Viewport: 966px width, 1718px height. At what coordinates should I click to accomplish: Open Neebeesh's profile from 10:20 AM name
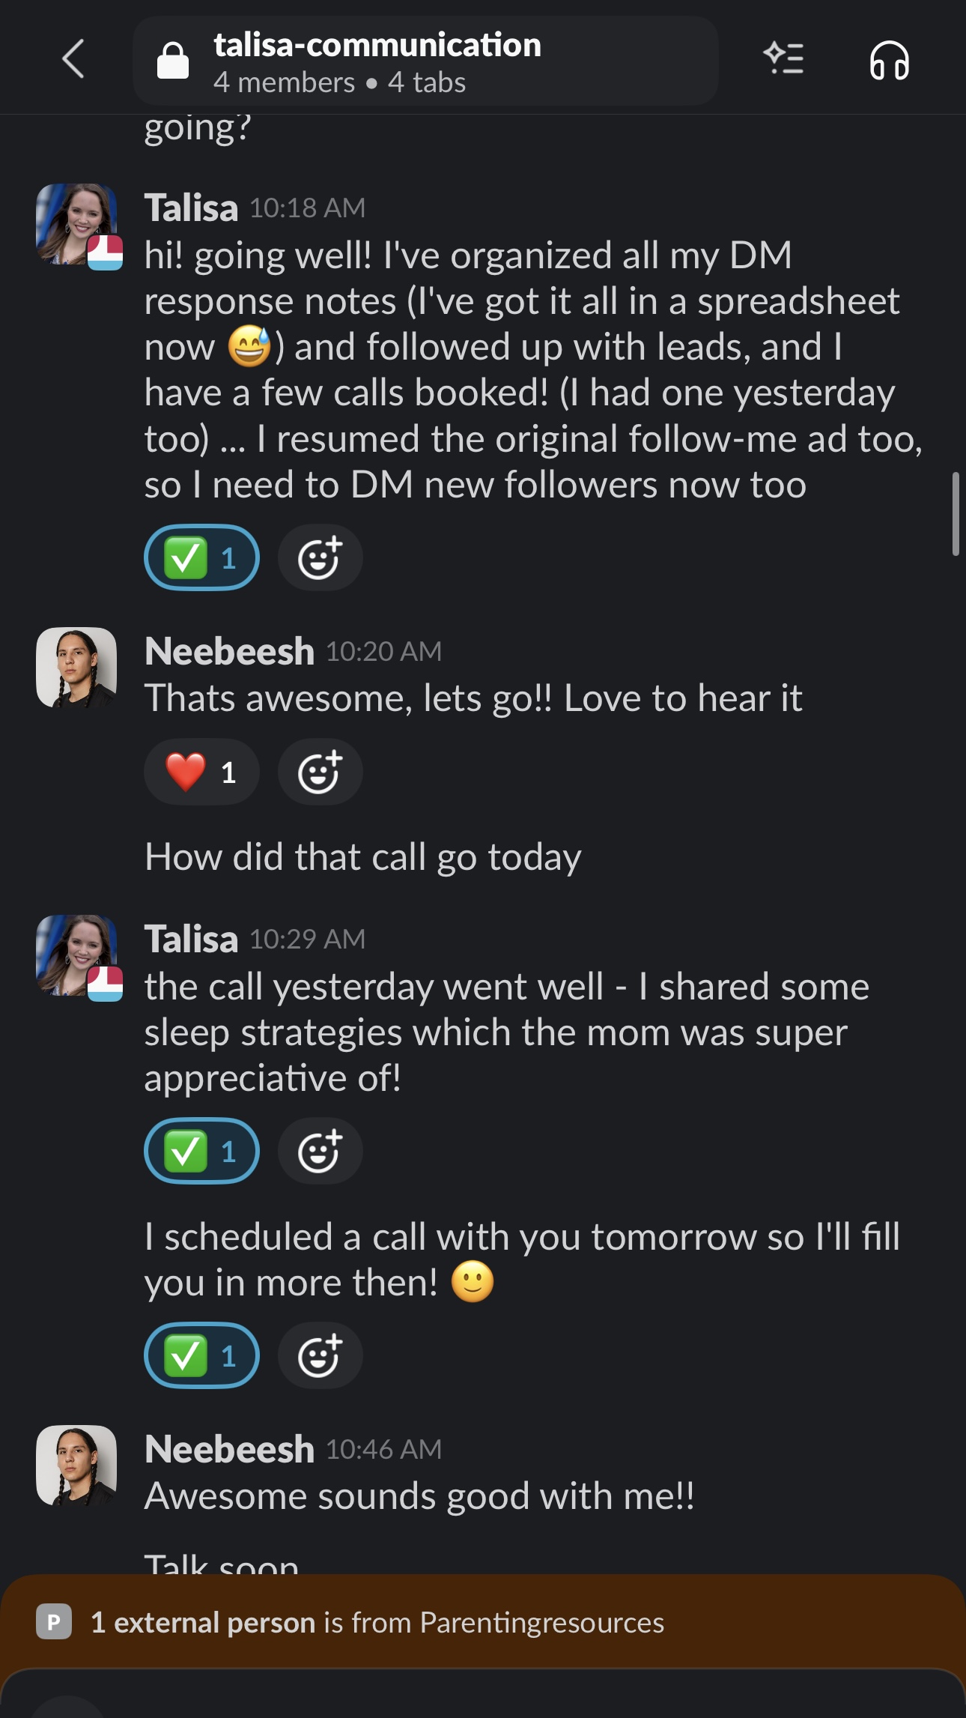tap(229, 652)
